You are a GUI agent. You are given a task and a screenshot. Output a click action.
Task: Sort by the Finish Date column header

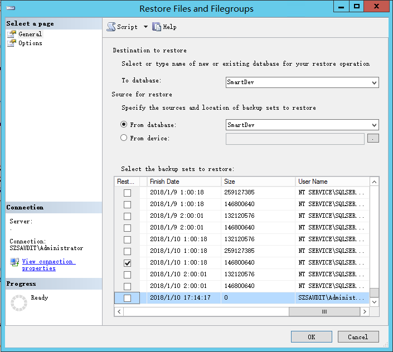point(183,182)
